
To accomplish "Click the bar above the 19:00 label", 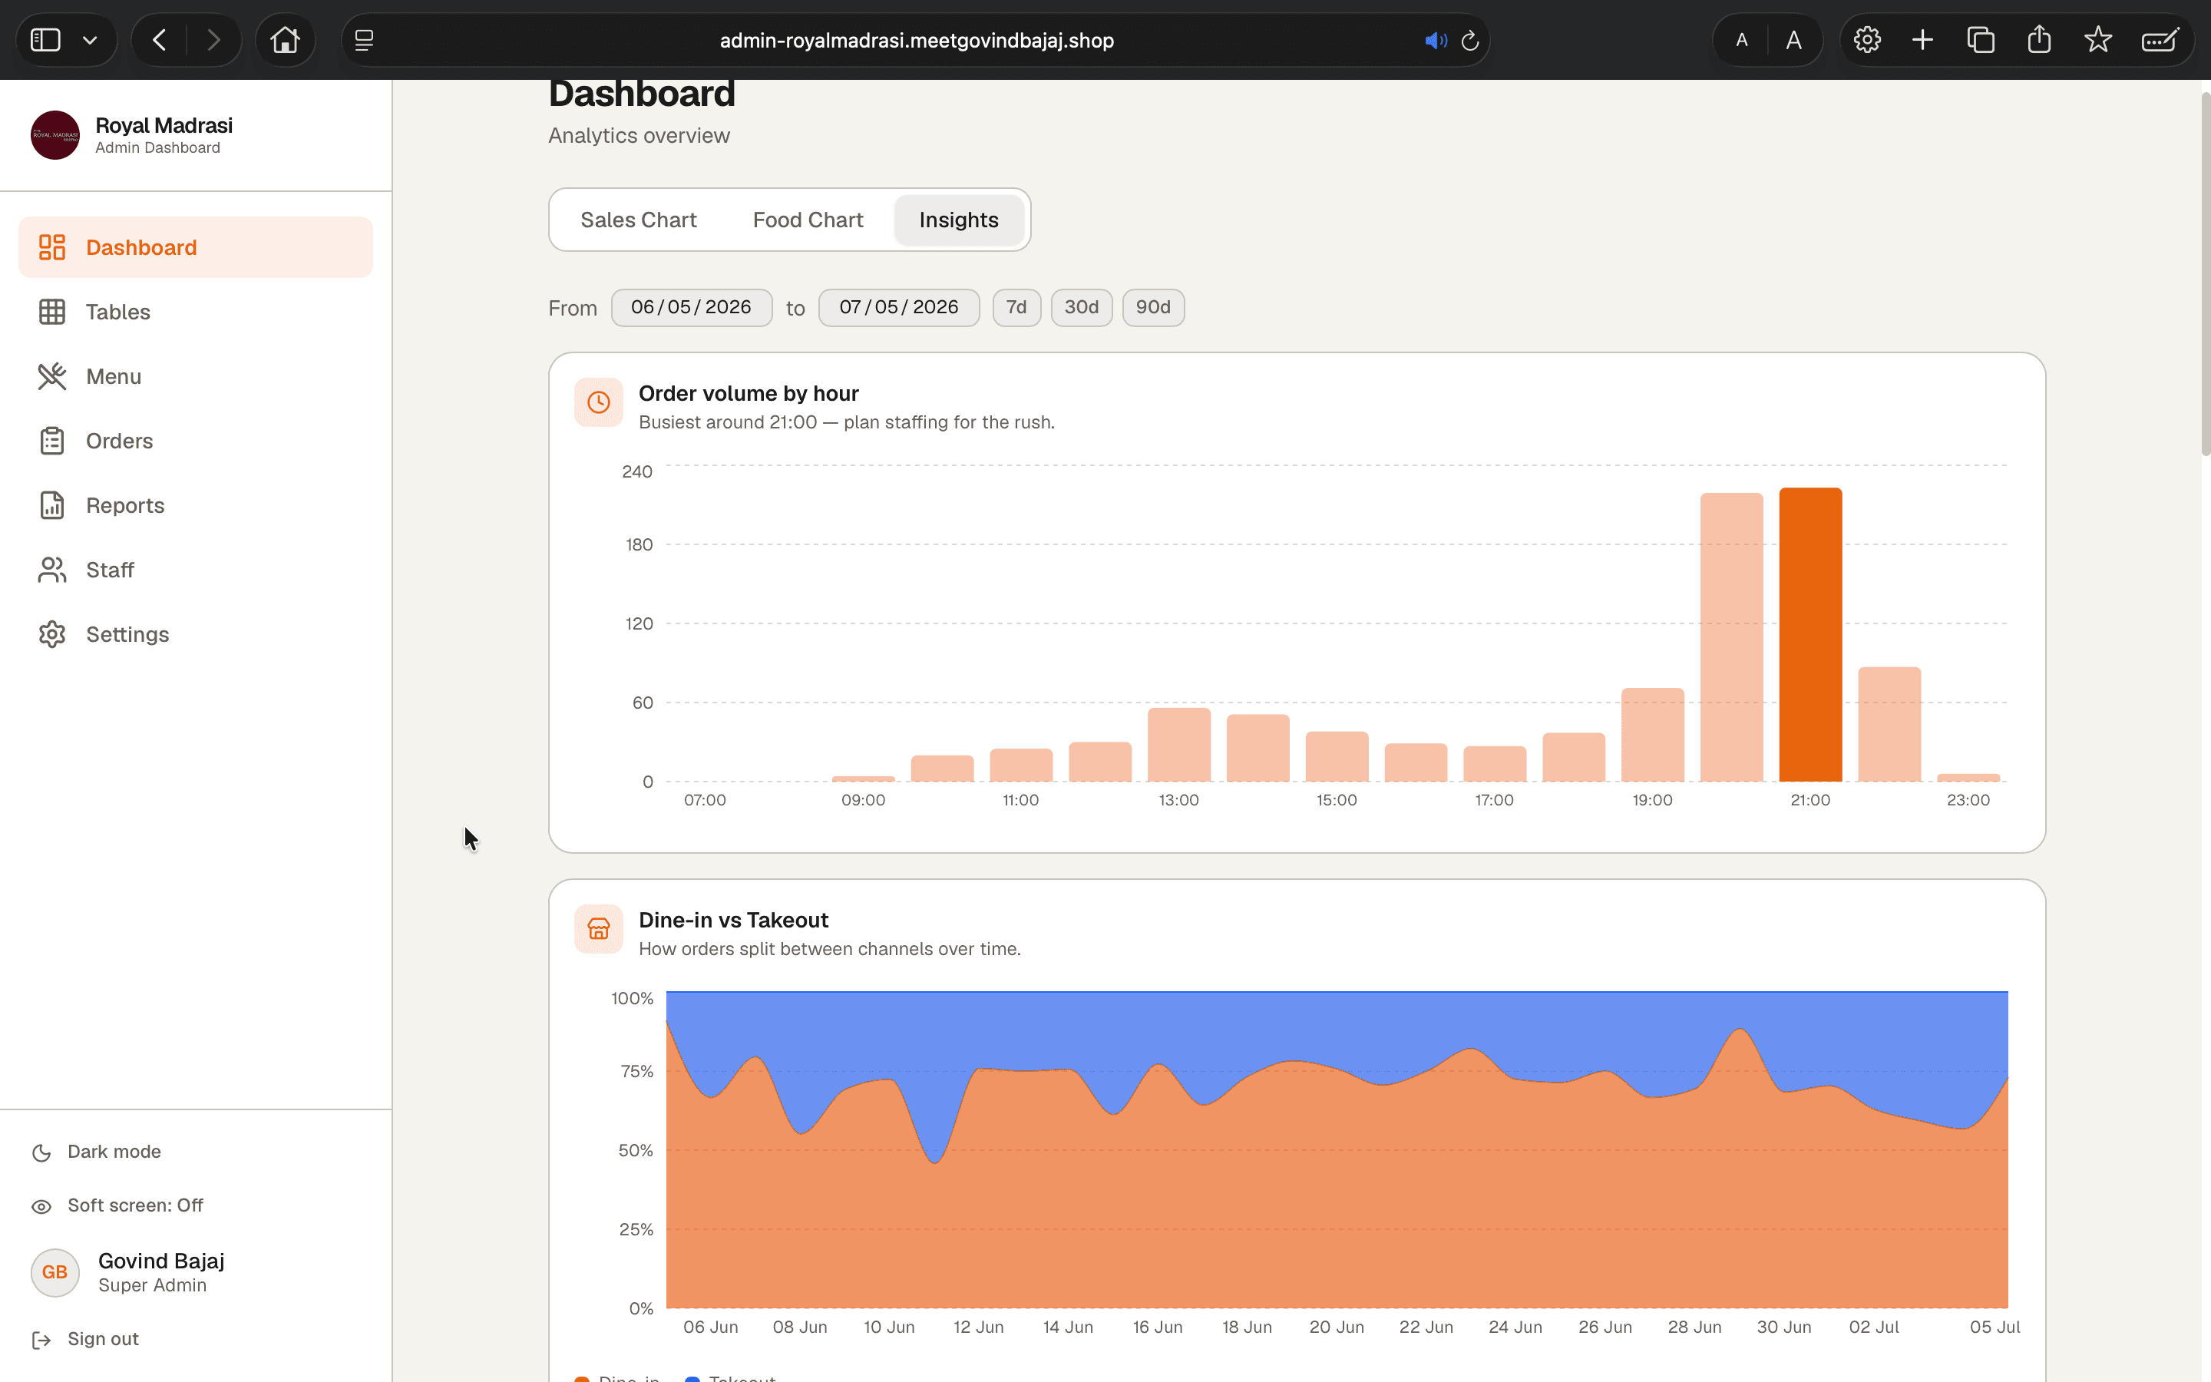I will pyautogui.click(x=1652, y=734).
